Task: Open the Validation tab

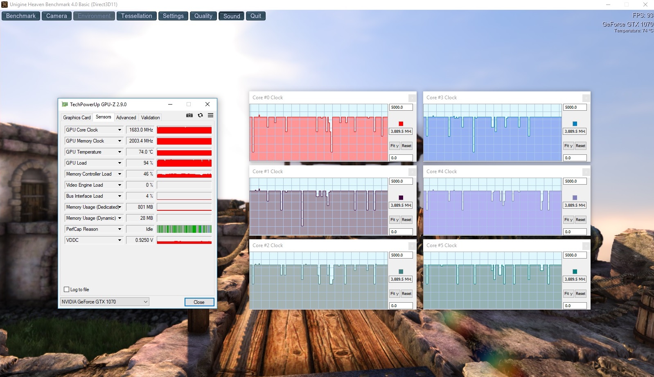Action: tap(150, 118)
